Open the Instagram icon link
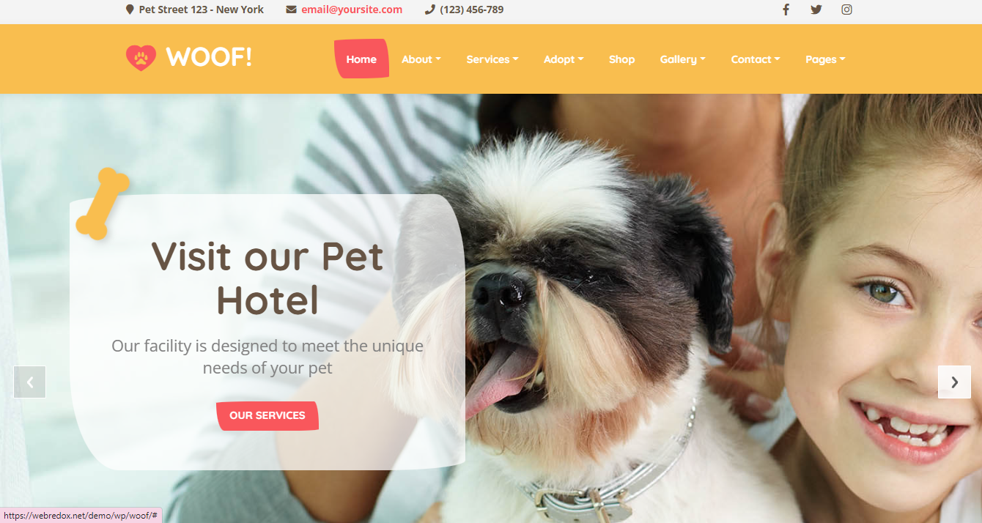The image size is (982, 523). click(x=846, y=10)
